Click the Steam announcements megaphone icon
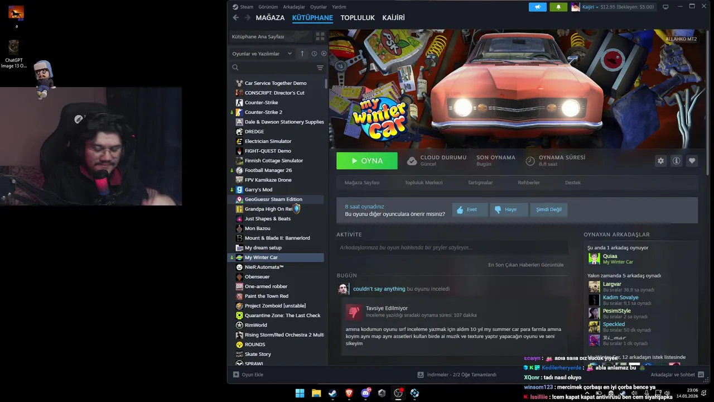The height and width of the screenshot is (402, 714). click(x=538, y=7)
